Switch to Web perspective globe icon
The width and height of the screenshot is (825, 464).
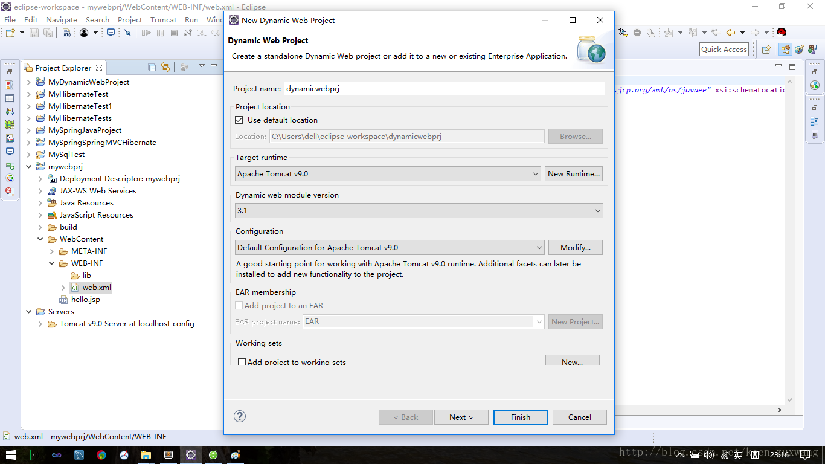[799, 50]
